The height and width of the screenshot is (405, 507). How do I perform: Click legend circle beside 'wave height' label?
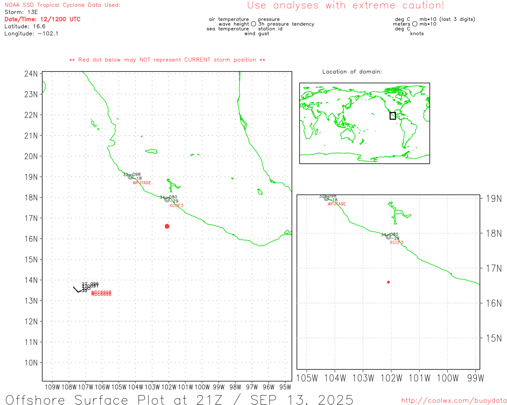[x=253, y=24]
